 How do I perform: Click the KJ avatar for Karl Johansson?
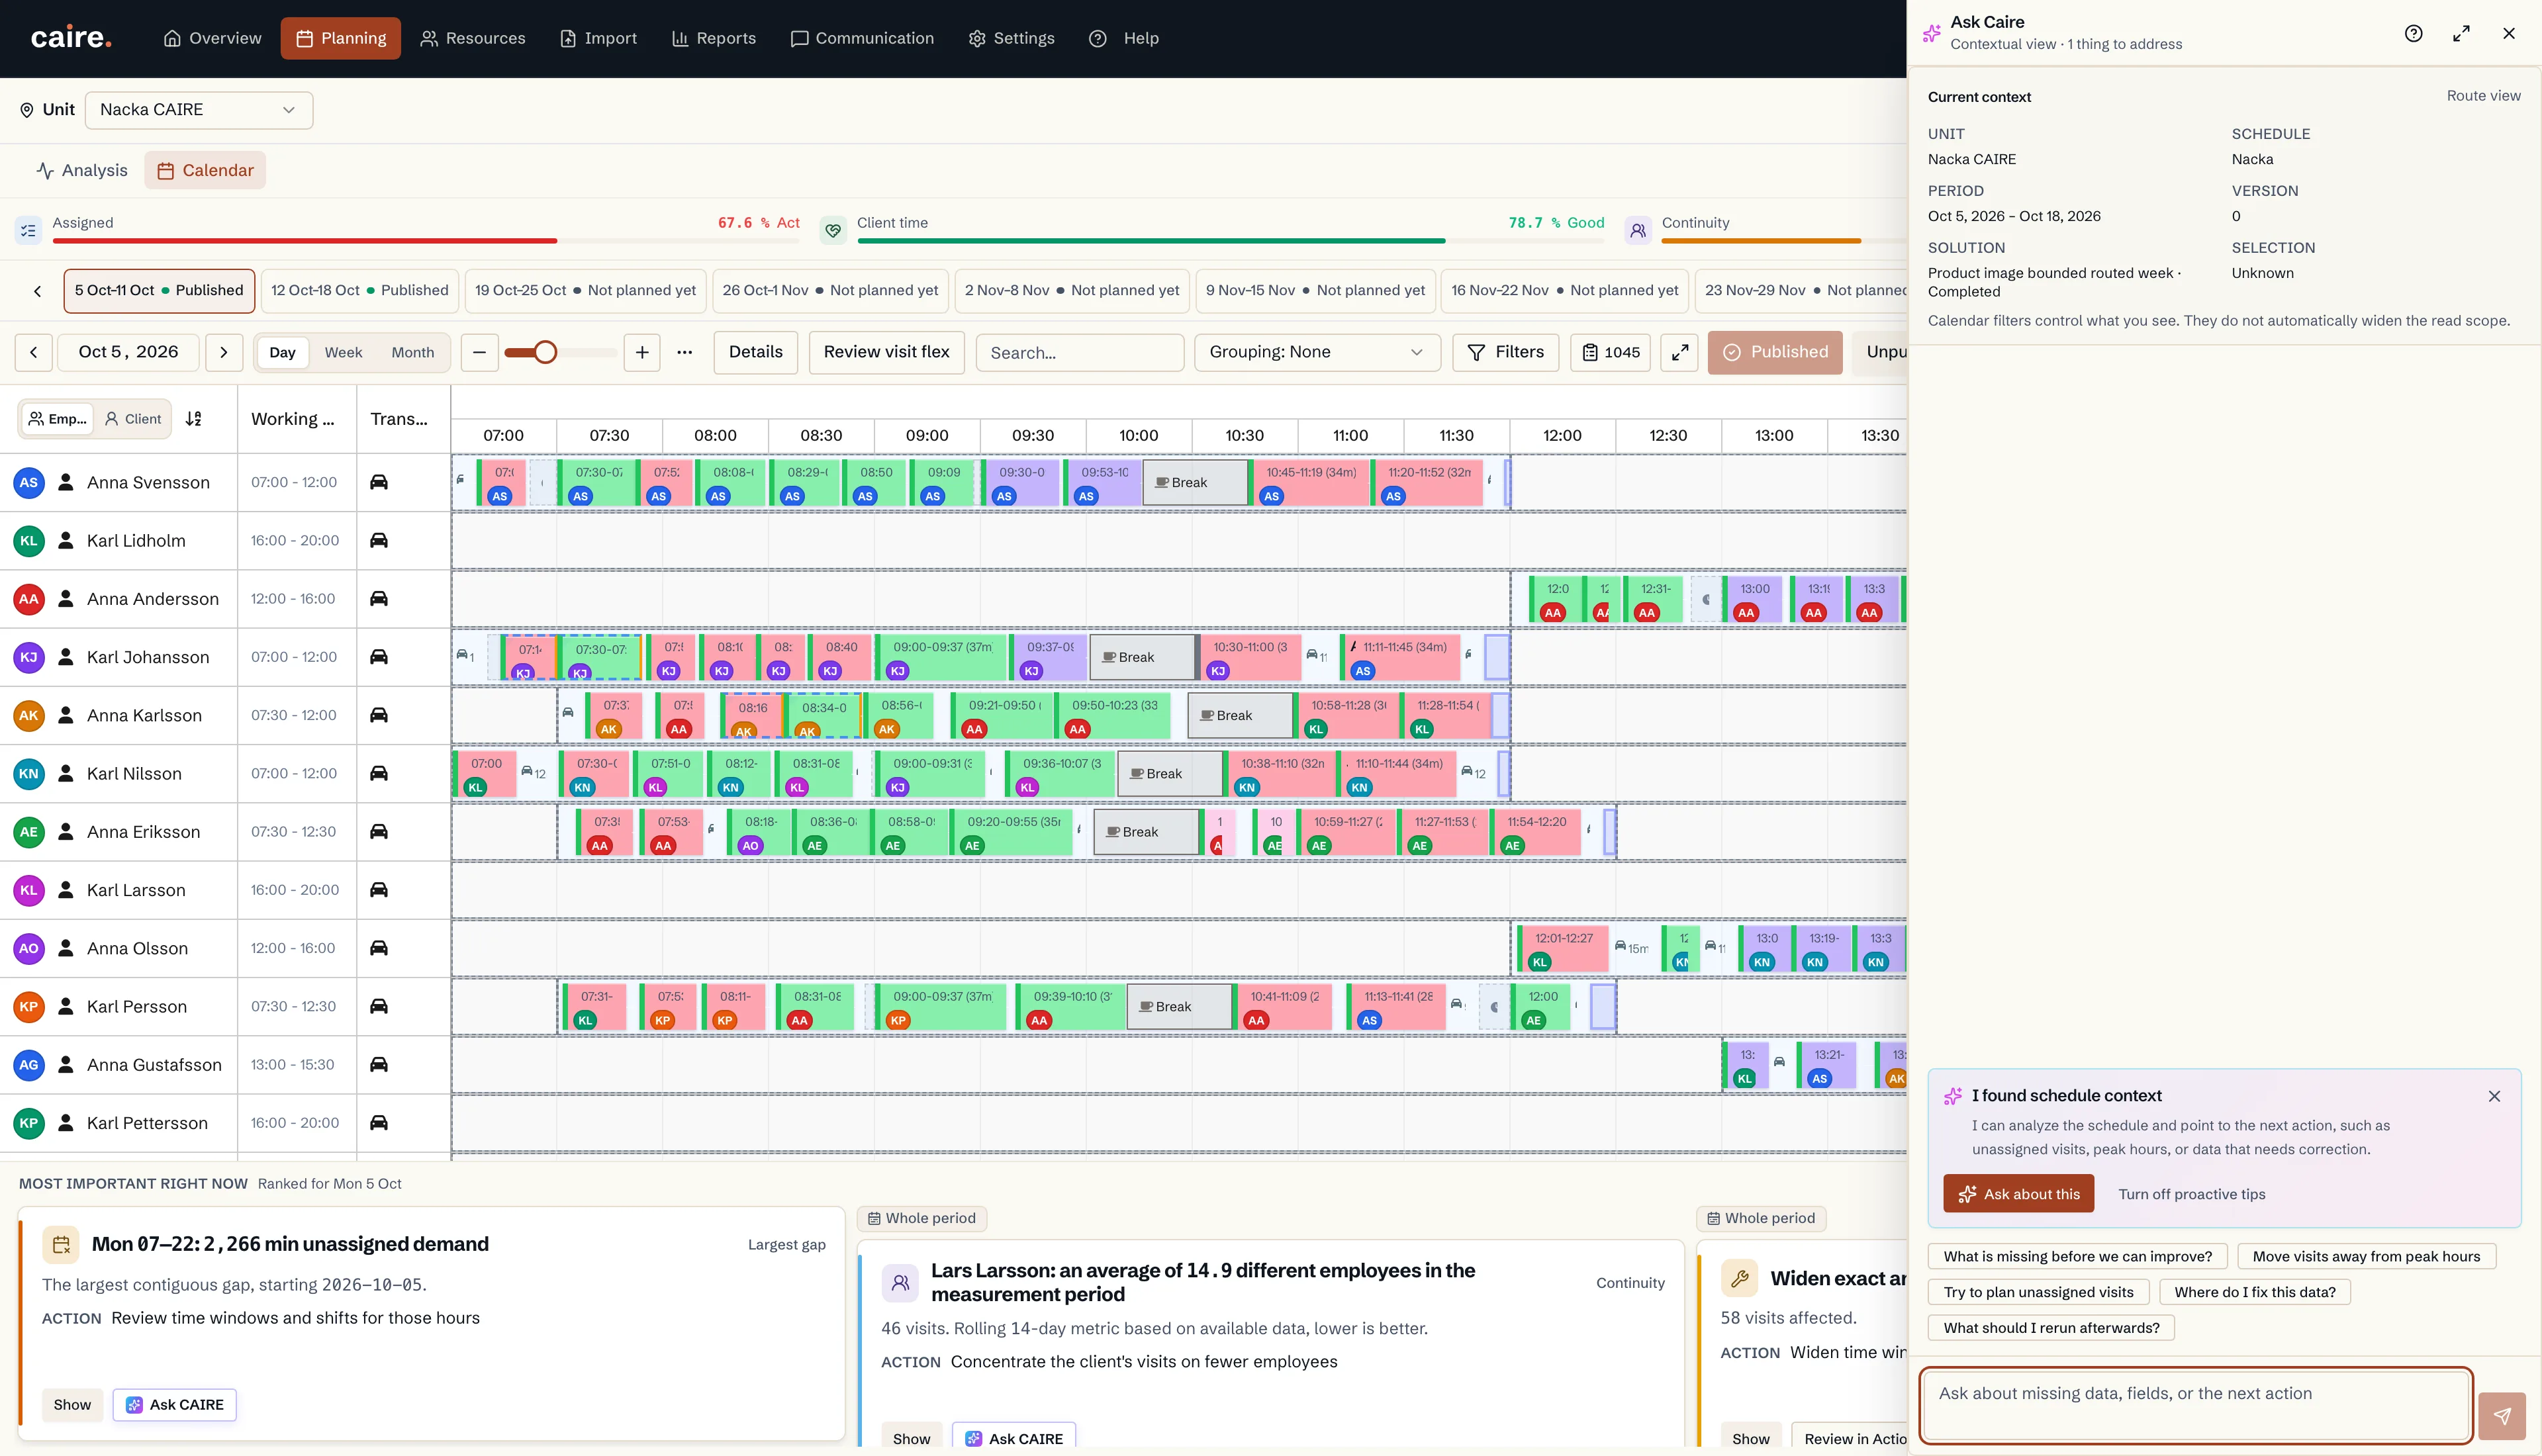(29, 657)
